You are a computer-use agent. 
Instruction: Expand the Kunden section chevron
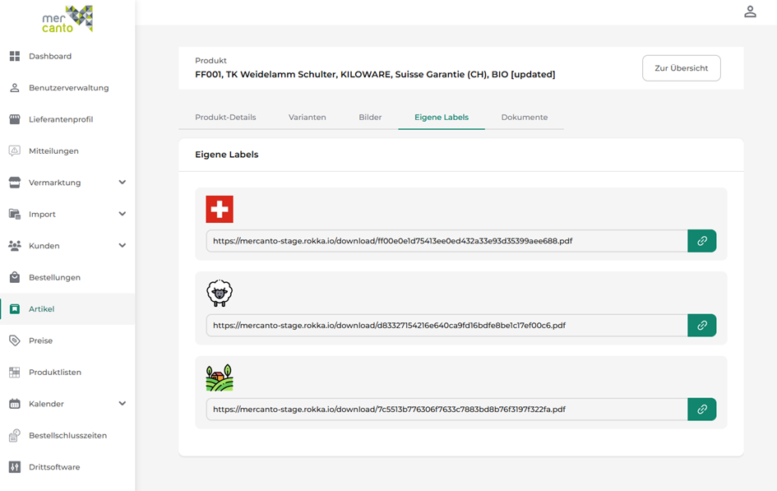(123, 245)
